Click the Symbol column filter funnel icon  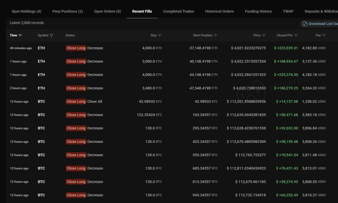tap(51, 36)
